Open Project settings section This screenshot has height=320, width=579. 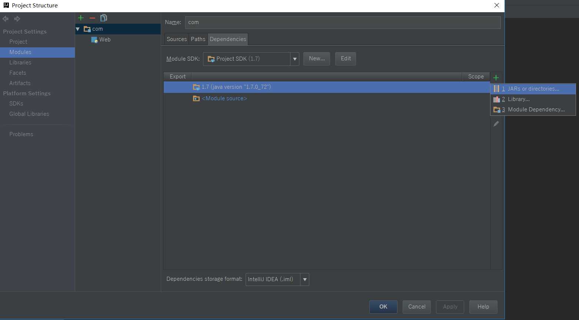pyautogui.click(x=18, y=42)
